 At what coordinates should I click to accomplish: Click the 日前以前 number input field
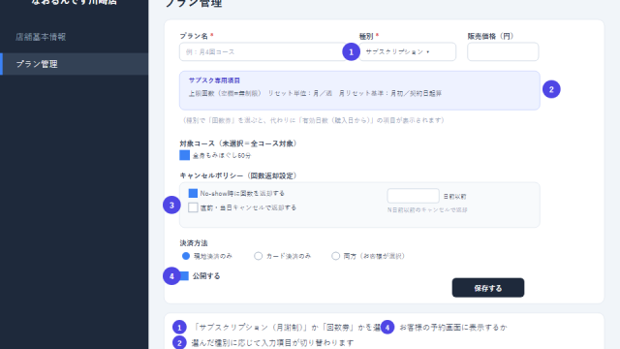(x=414, y=196)
